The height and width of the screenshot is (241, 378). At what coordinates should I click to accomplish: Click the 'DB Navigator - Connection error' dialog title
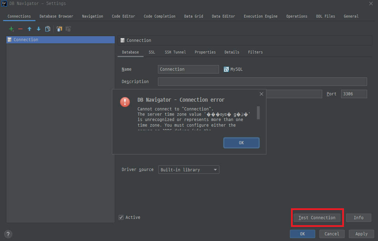[x=181, y=100]
